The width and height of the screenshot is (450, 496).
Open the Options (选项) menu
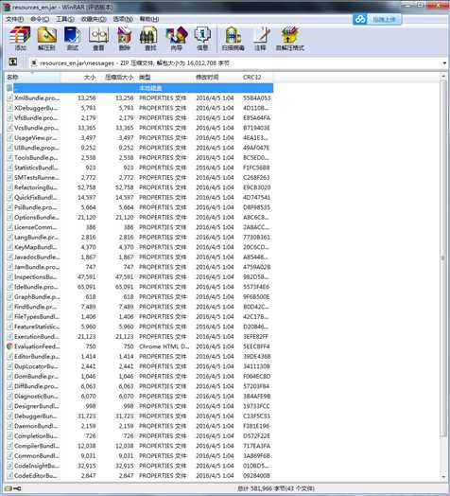pos(123,19)
